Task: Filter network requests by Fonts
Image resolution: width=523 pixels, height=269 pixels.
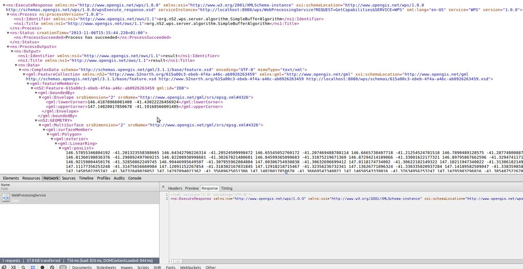Action: (171, 267)
